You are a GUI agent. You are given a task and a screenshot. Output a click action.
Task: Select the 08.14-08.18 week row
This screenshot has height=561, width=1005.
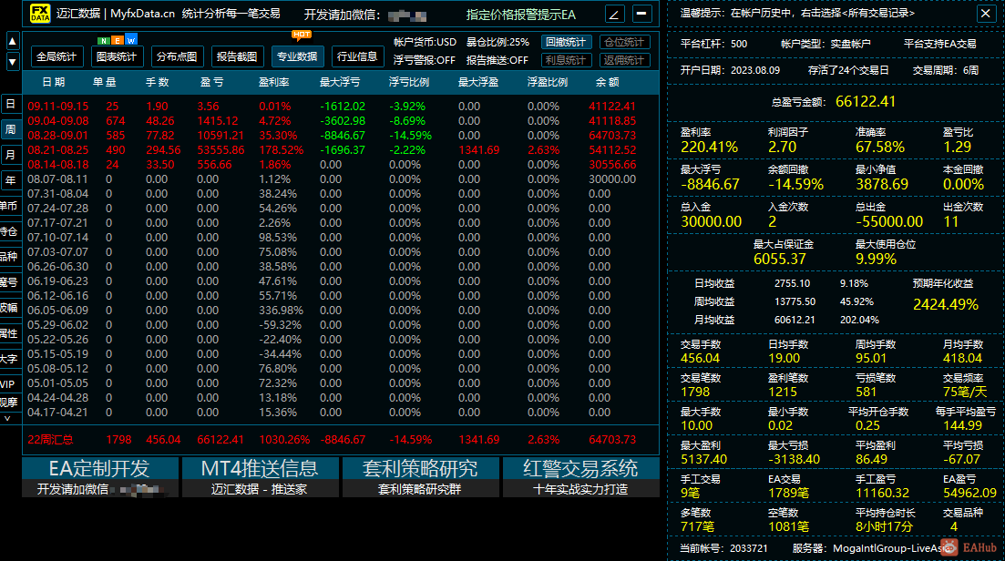click(341, 165)
